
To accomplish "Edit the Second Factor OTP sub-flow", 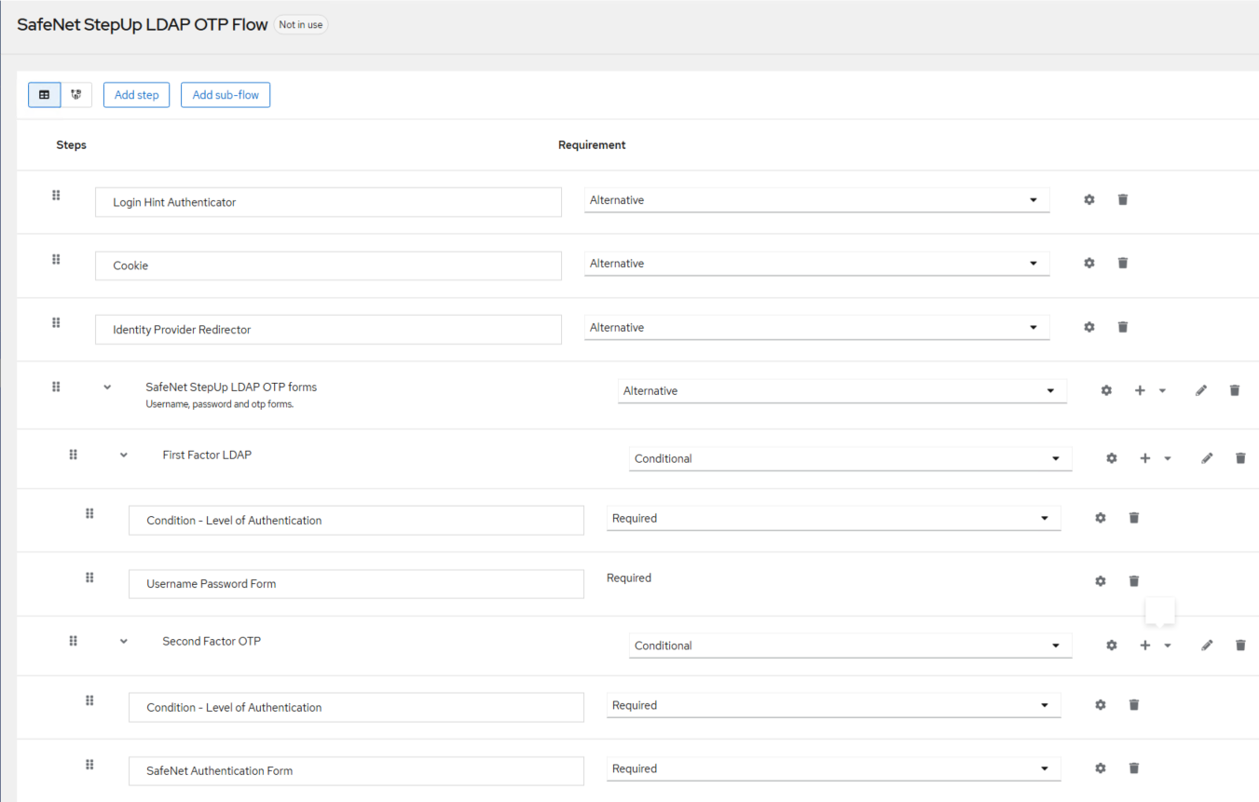I will [1207, 646].
